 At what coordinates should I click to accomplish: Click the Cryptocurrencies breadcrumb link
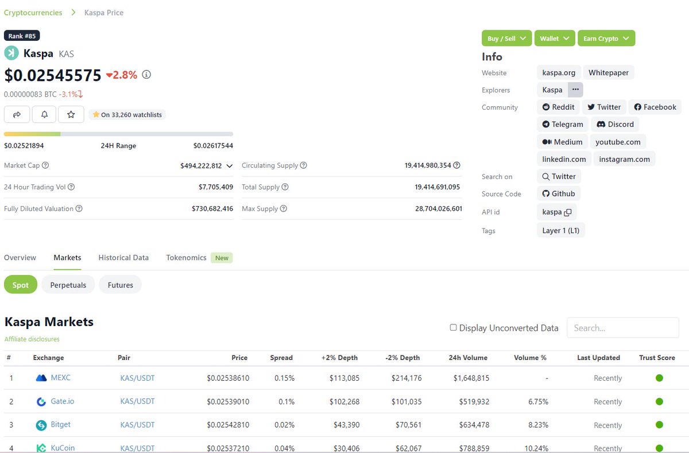click(33, 13)
